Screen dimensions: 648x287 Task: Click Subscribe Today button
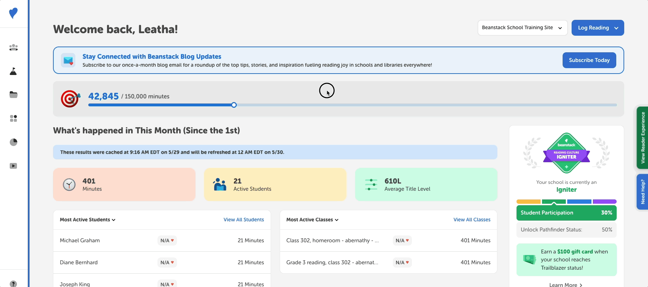pyautogui.click(x=589, y=60)
